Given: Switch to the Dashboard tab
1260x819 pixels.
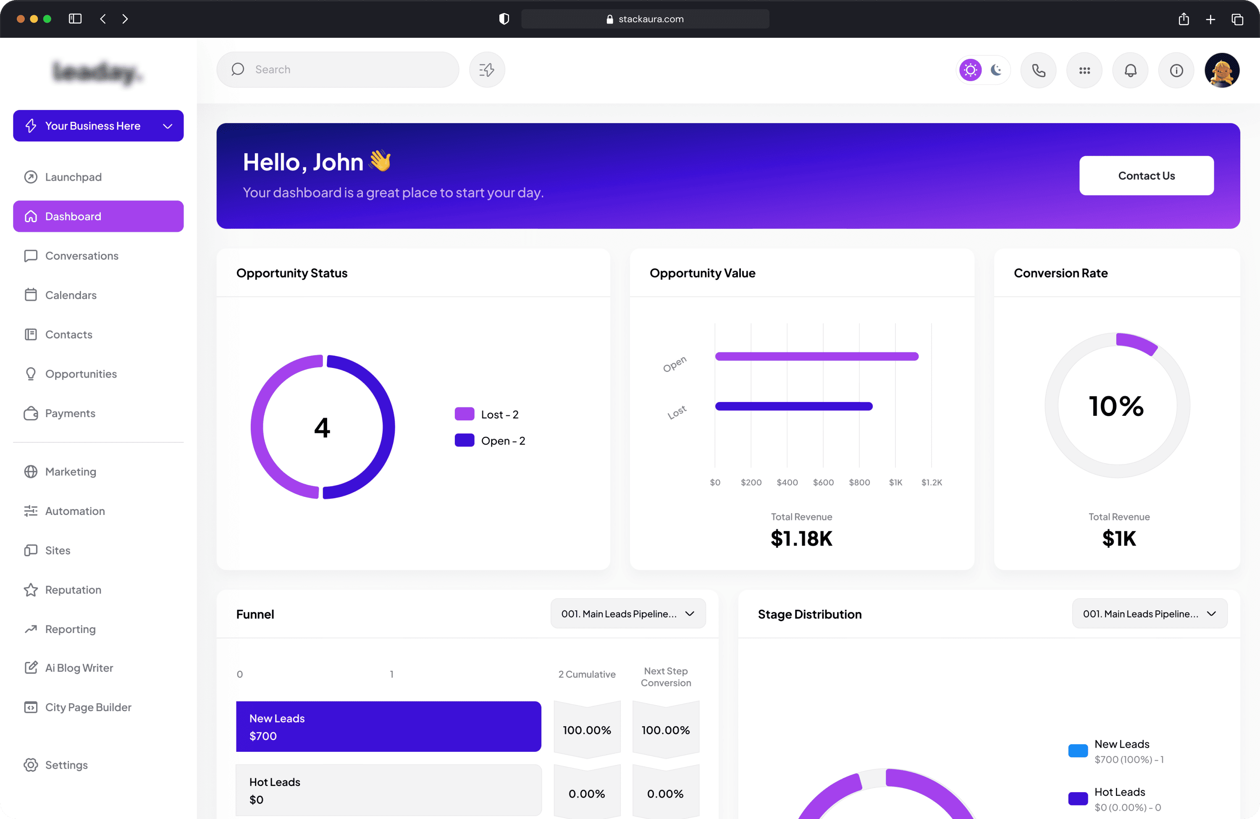Looking at the screenshot, I should [73, 216].
